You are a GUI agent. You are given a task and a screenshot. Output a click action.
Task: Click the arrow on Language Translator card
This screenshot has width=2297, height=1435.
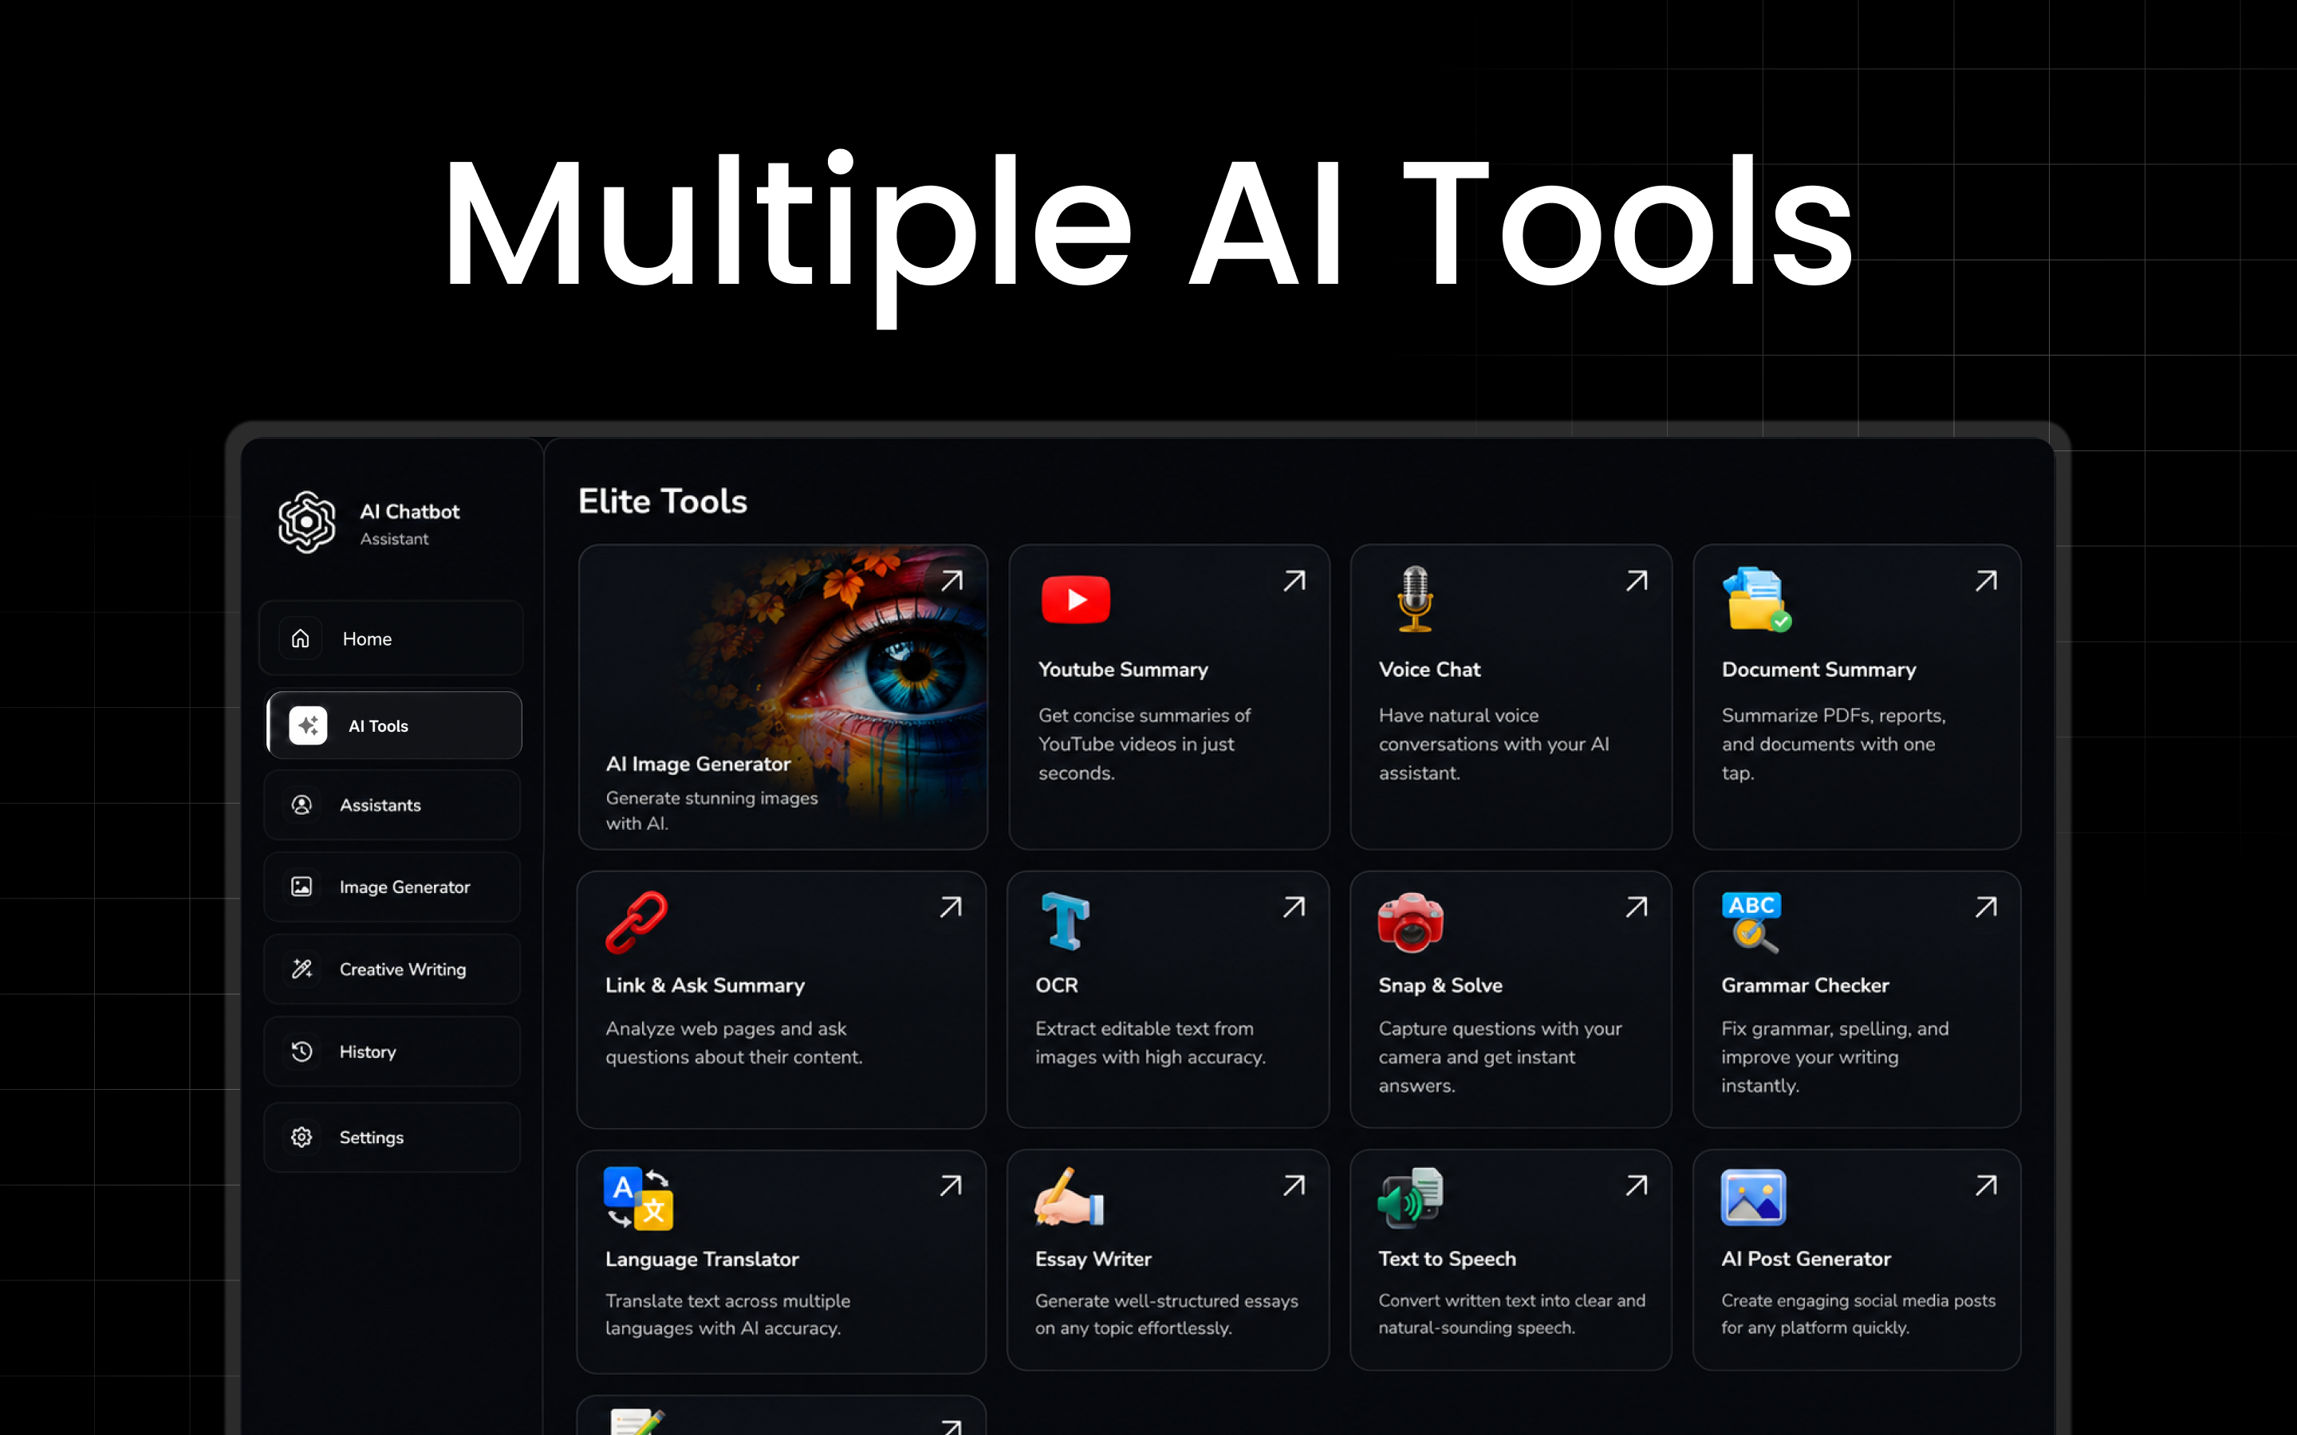point(950,1185)
